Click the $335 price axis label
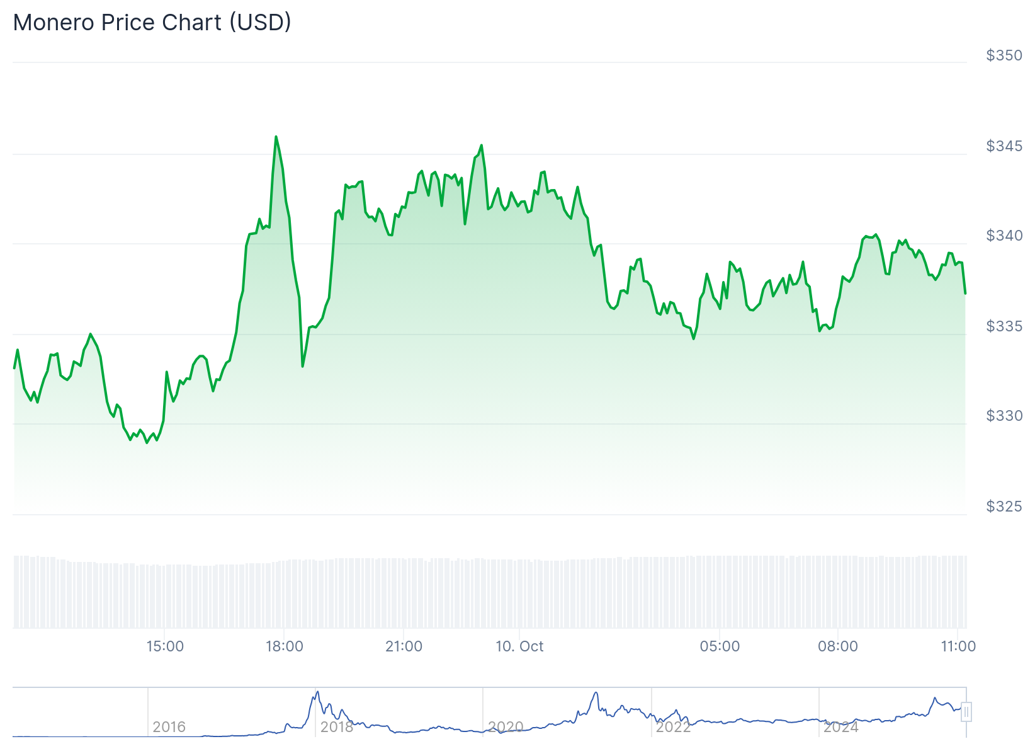Image resolution: width=1035 pixels, height=756 pixels. pyautogui.click(x=1004, y=326)
